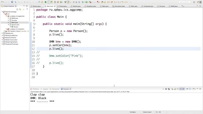Toggle Scroll Lock in Console toolbar
203x114 pixels.
pyautogui.click(x=175, y=89)
